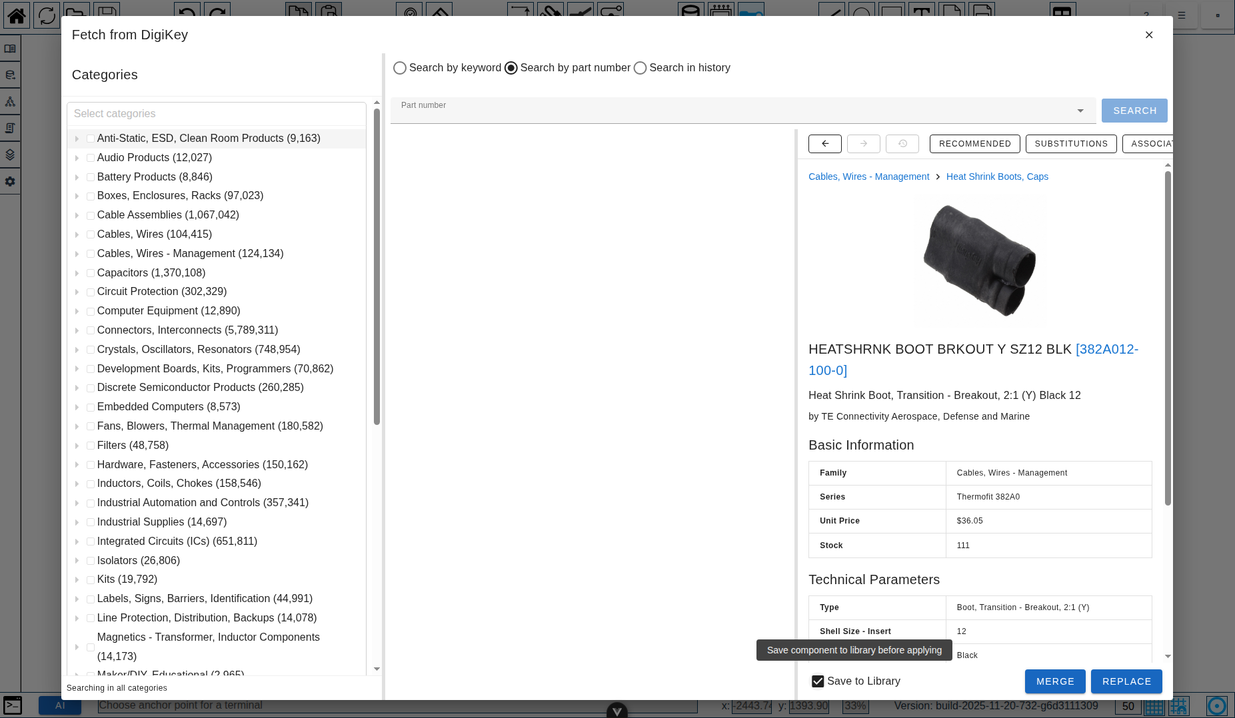This screenshot has width=1235, height=718.
Task: Open the settings gear in left sidebar
Action: point(10,181)
